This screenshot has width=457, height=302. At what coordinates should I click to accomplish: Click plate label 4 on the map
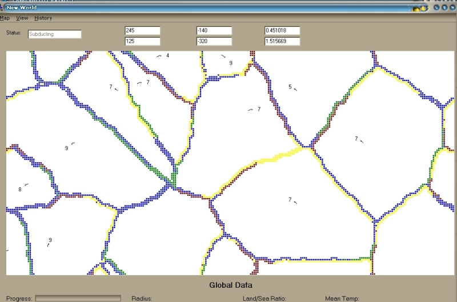pos(167,55)
